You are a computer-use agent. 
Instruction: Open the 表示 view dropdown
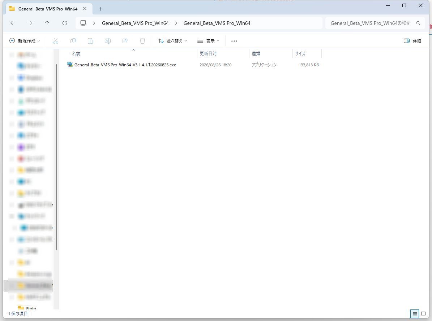pos(208,41)
